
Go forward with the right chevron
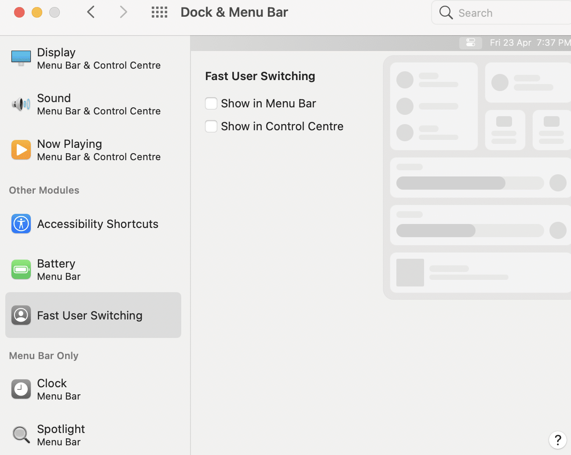(x=124, y=12)
